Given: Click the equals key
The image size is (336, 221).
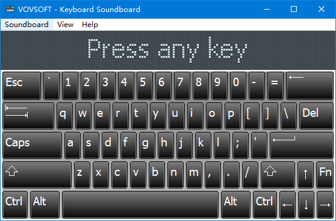Looking at the screenshot, I should pyautogui.click(x=275, y=86).
